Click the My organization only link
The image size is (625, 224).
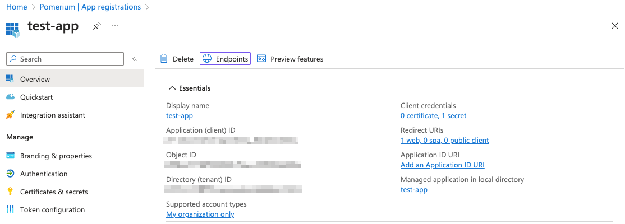pyautogui.click(x=200, y=214)
